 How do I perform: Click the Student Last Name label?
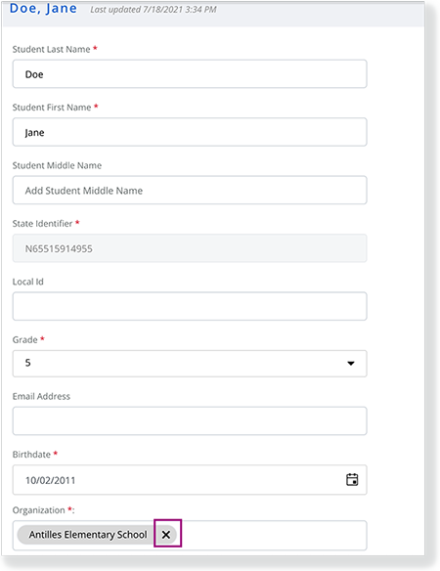pos(52,50)
